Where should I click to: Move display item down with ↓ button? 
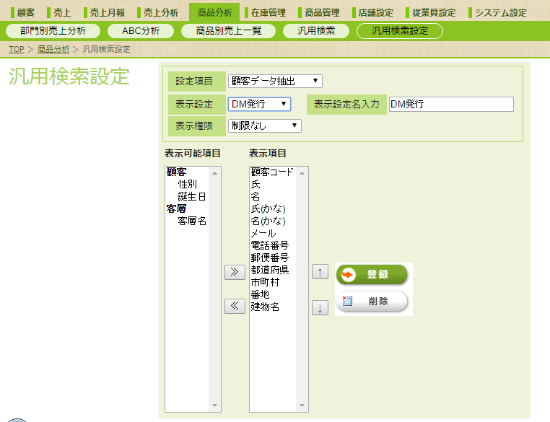[x=320, y=308]
